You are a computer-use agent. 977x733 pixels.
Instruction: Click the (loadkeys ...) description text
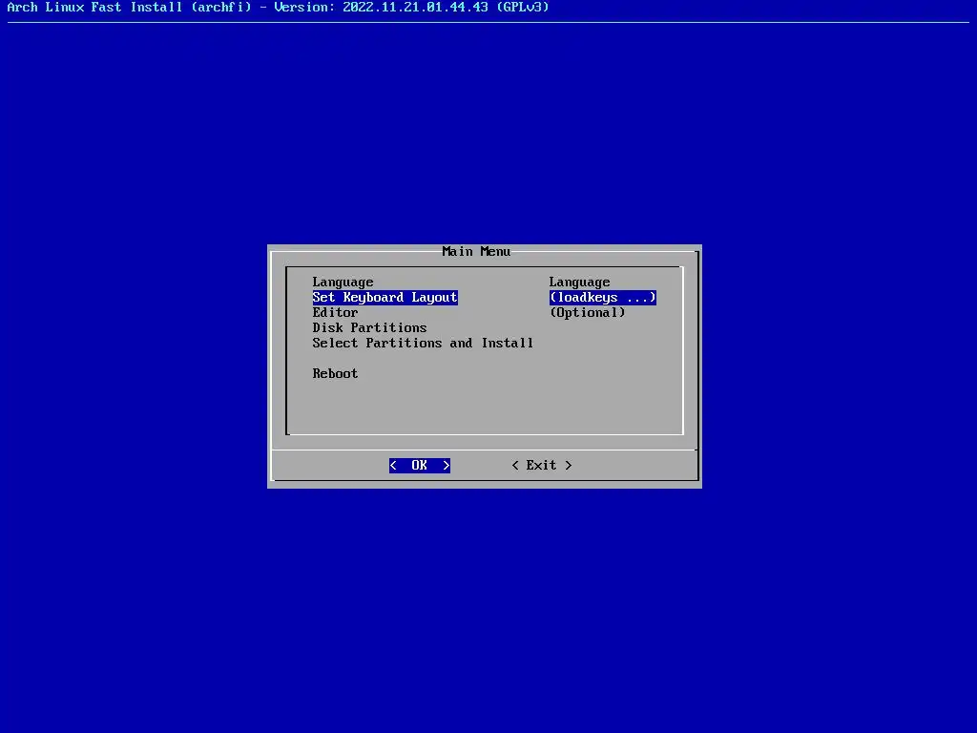click(603, 298)
